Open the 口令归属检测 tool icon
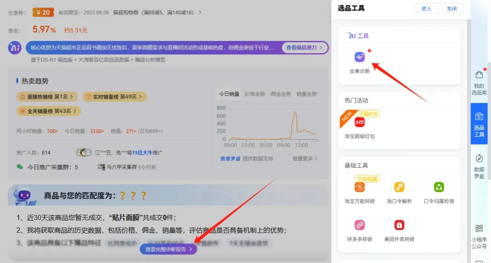Viewport: 491px width, 263px height. pyautogui.click(x=439, y=187)
